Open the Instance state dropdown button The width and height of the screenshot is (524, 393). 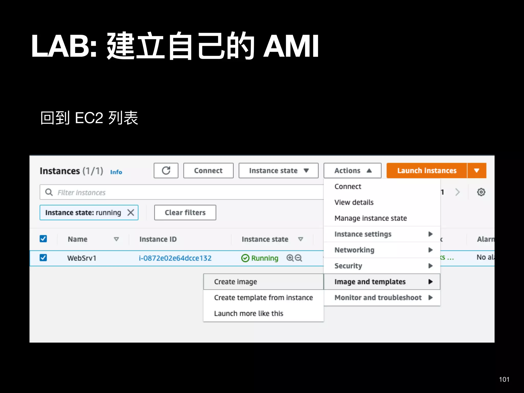(x=278, y=170)
